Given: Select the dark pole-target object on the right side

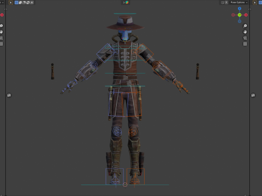Looking at the screenshot, I should pyautogui.click(x=198, y=71).
